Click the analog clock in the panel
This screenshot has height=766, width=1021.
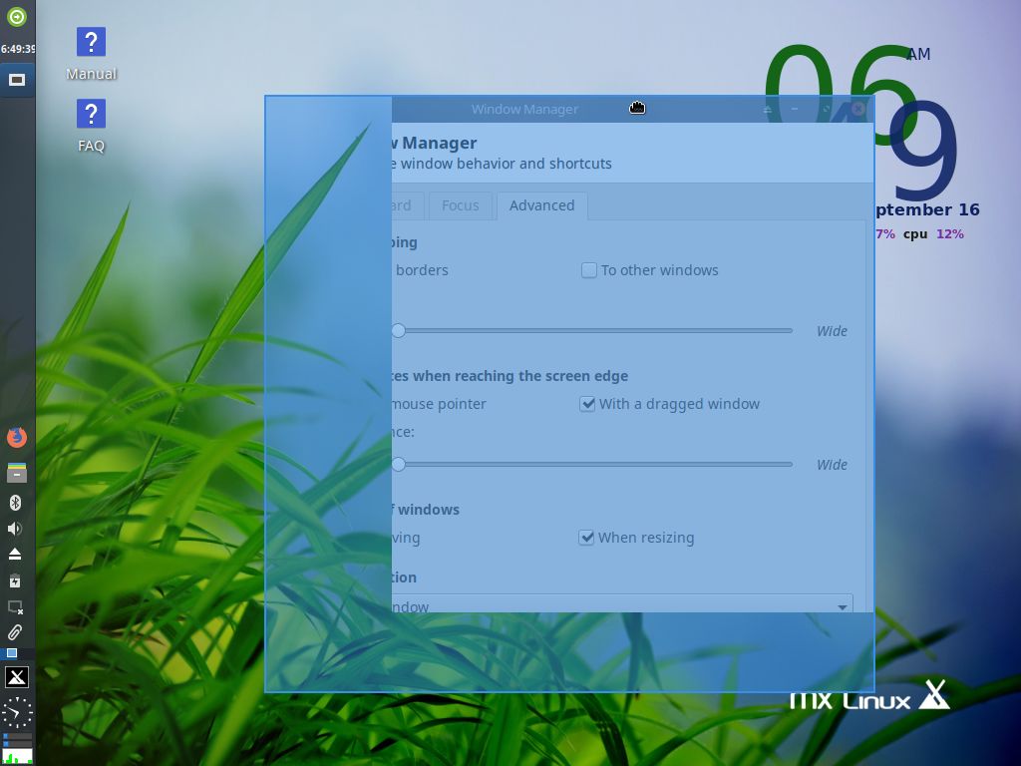[17, 712]
